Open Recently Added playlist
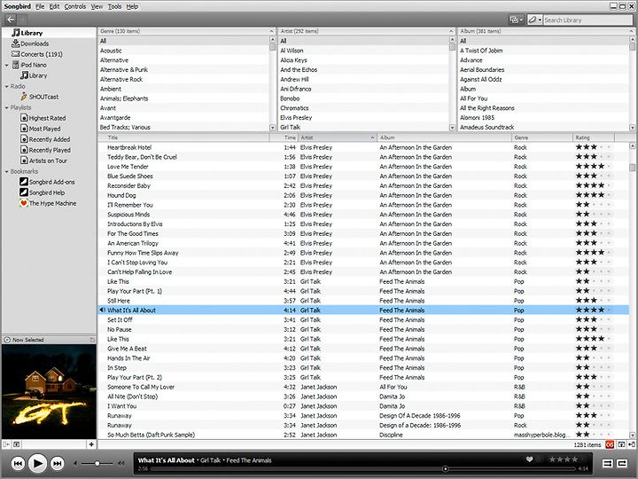The height and width of the screenshot is (479, 638). [45, 139]
